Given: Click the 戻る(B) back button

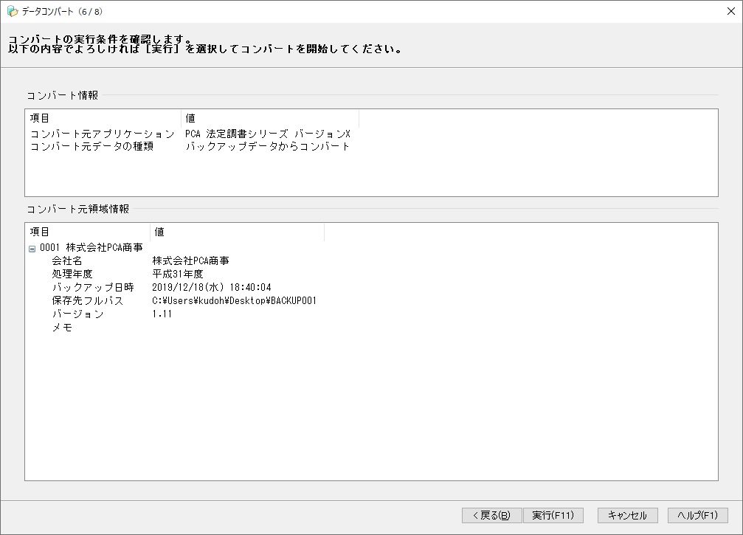Looking at the screenshot, I should point(491,515).
